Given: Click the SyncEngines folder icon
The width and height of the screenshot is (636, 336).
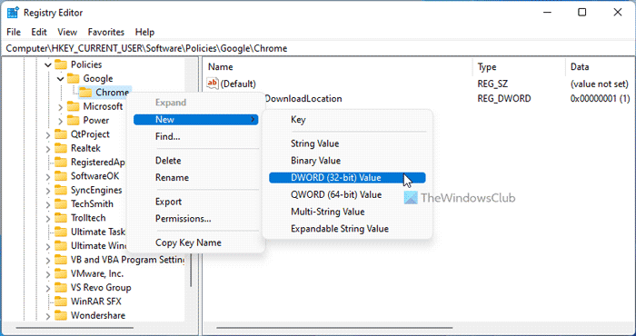Looking at the screenshot, I should pyautogui.click(x=61, y=190).
